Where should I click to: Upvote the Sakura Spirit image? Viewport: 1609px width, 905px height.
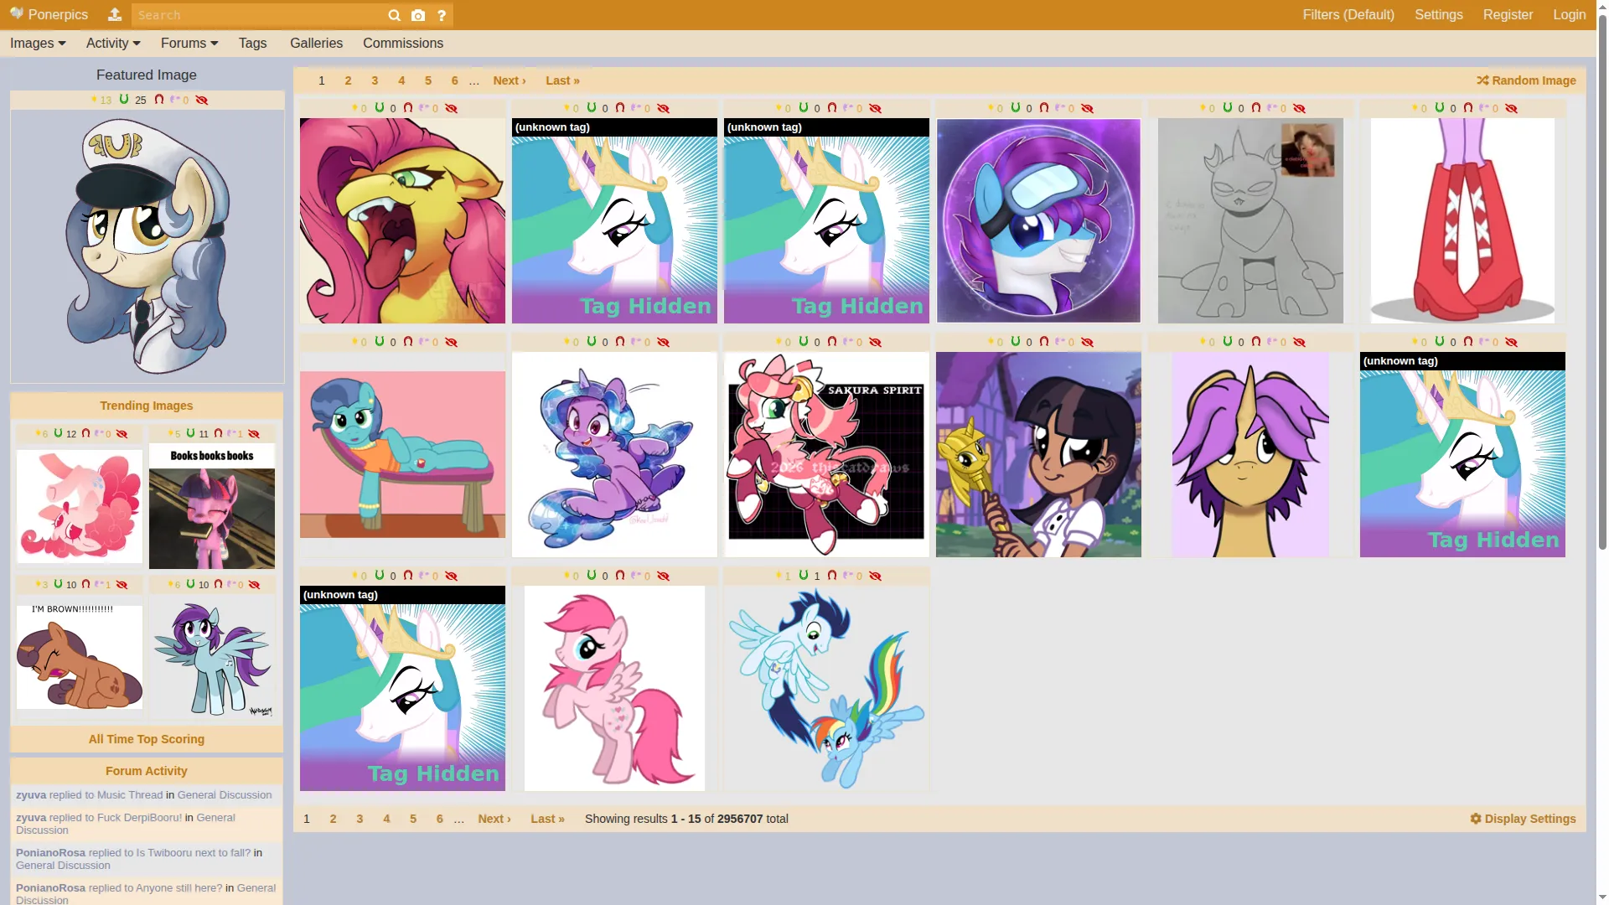pyautogui.click(x=804, y=342)
